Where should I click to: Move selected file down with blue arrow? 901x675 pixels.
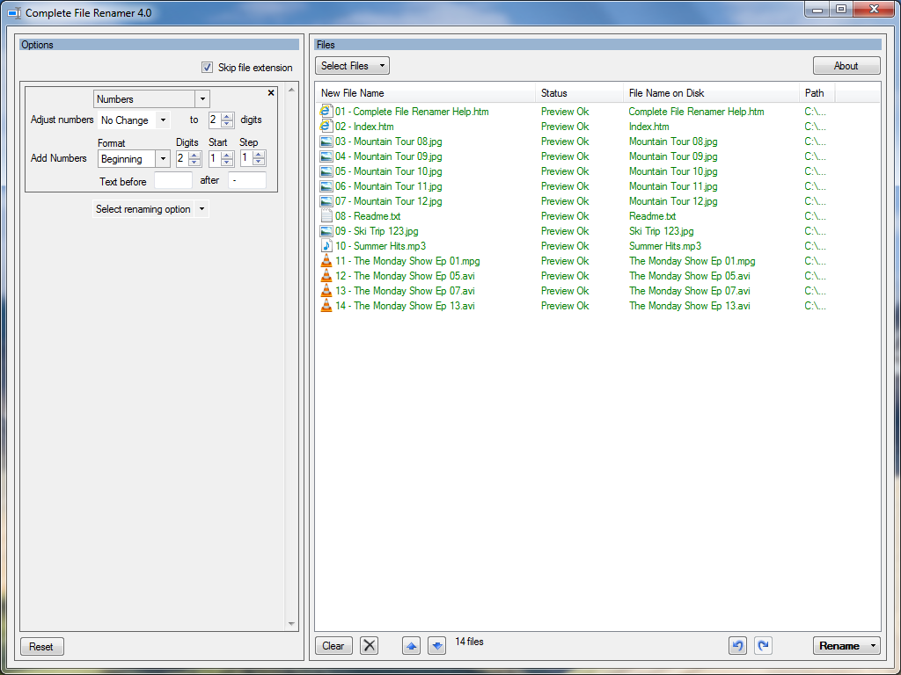click(436, 646)
